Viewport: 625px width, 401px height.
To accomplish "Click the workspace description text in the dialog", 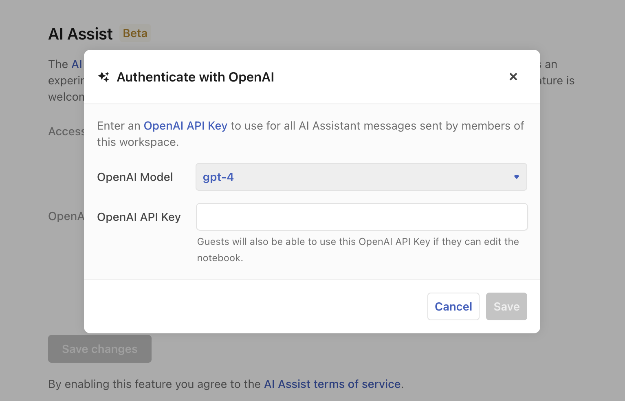I will tap(310, 134).
